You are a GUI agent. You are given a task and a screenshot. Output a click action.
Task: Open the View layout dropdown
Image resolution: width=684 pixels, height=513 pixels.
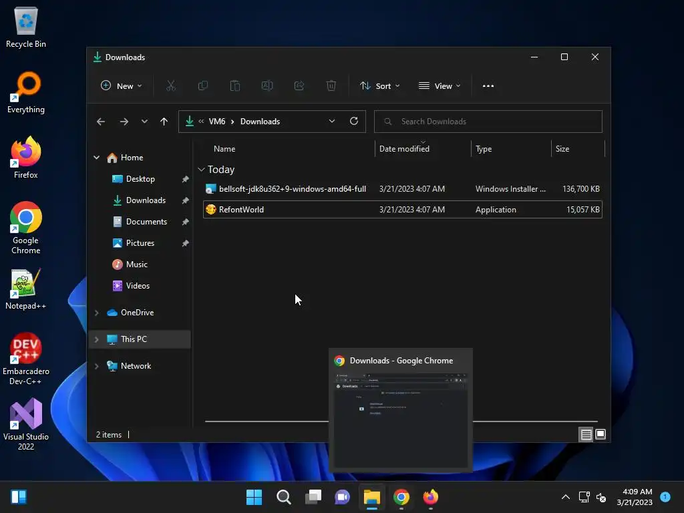pos(440,86)
